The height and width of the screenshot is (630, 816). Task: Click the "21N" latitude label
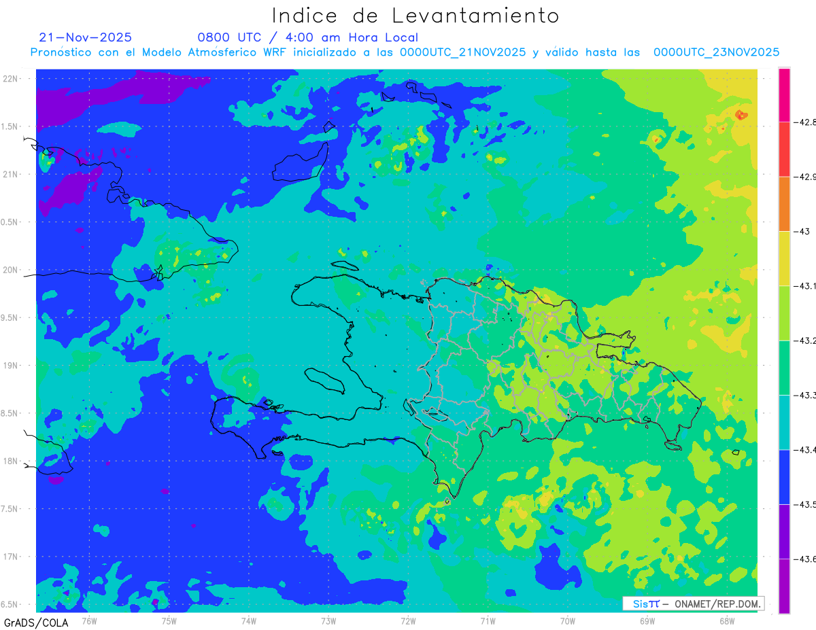coord(12,174)
